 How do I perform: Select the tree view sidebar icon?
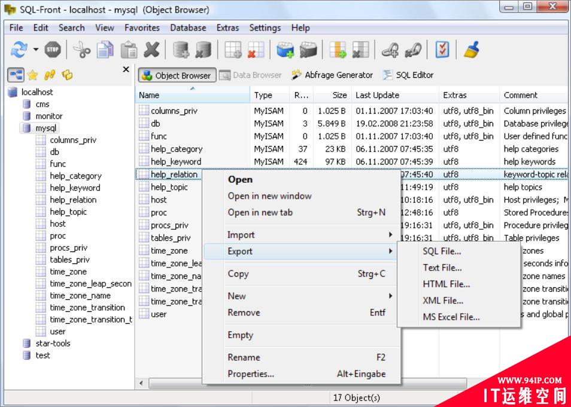pos(16,75)
